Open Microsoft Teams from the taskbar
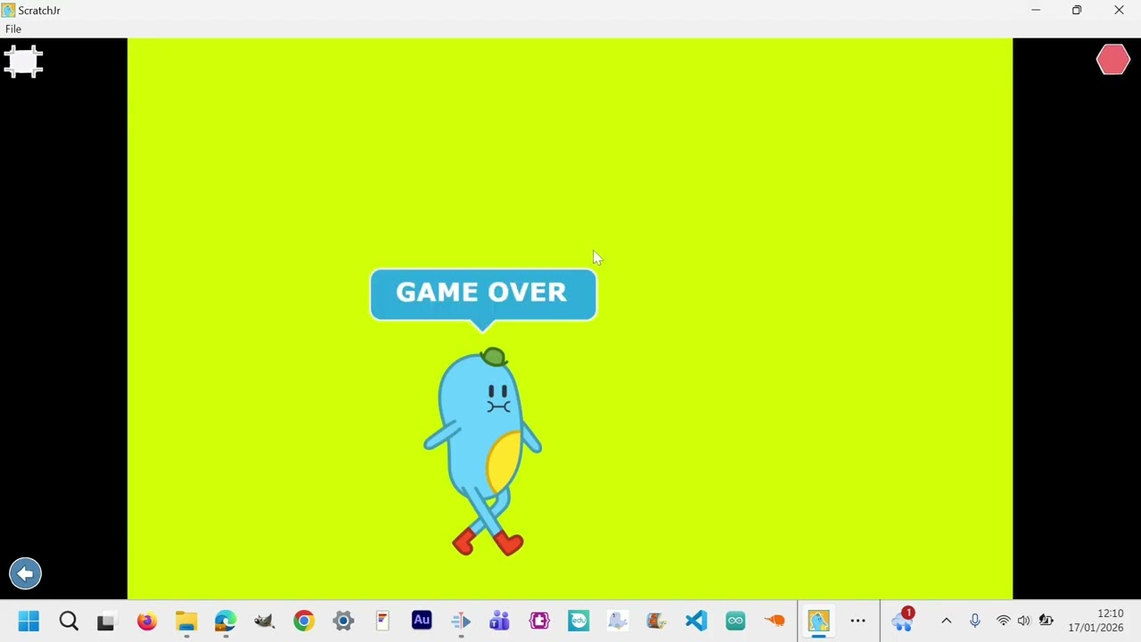Viewport: 1141px width, 642px height. pyautogui.click(x=499, y=621)
